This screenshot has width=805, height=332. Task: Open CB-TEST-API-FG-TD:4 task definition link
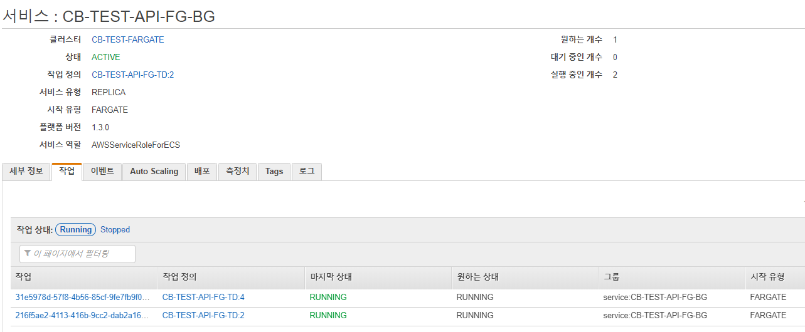click(x=203, y=297)
